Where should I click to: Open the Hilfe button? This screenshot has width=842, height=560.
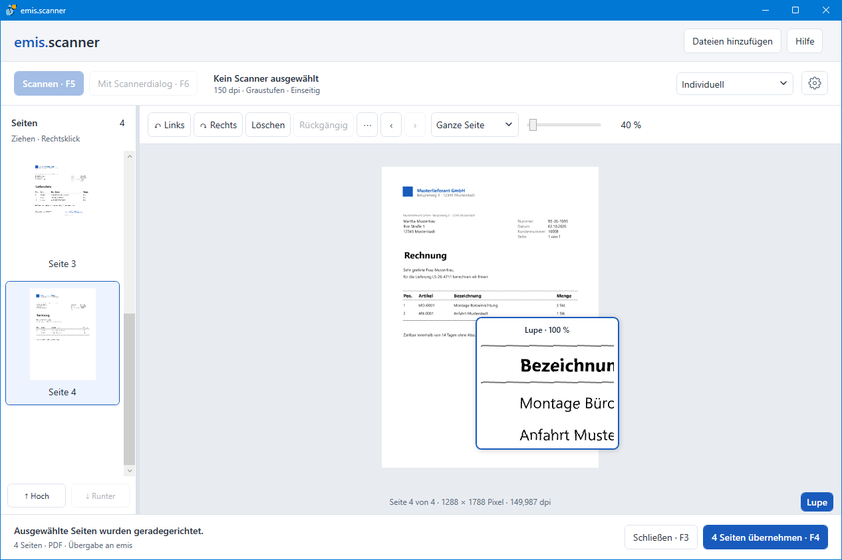point(805,41)
